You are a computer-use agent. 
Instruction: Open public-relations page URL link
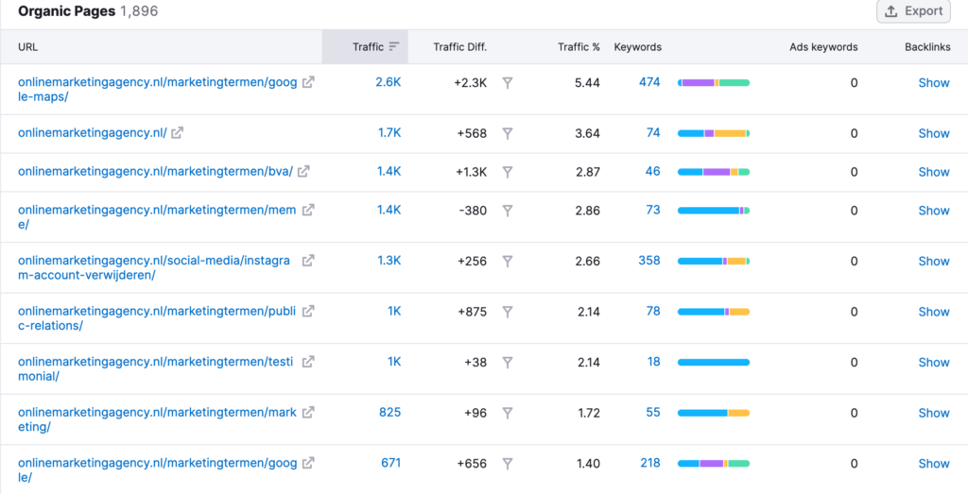(x=157, y=318)
